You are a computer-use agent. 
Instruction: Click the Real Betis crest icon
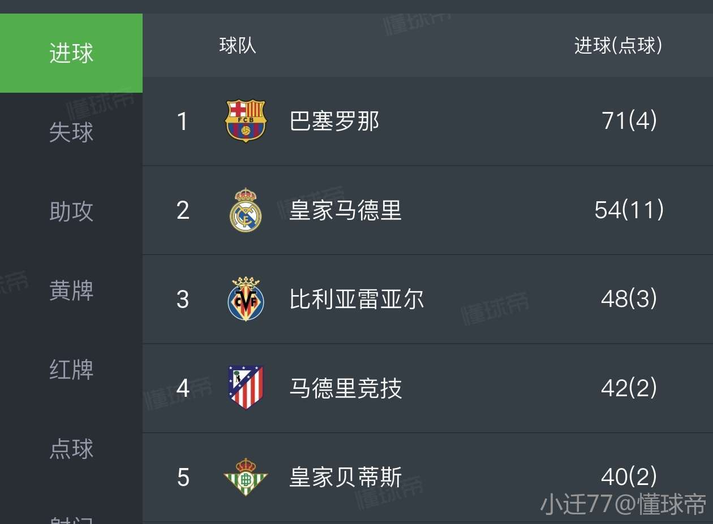pos(246,477)
